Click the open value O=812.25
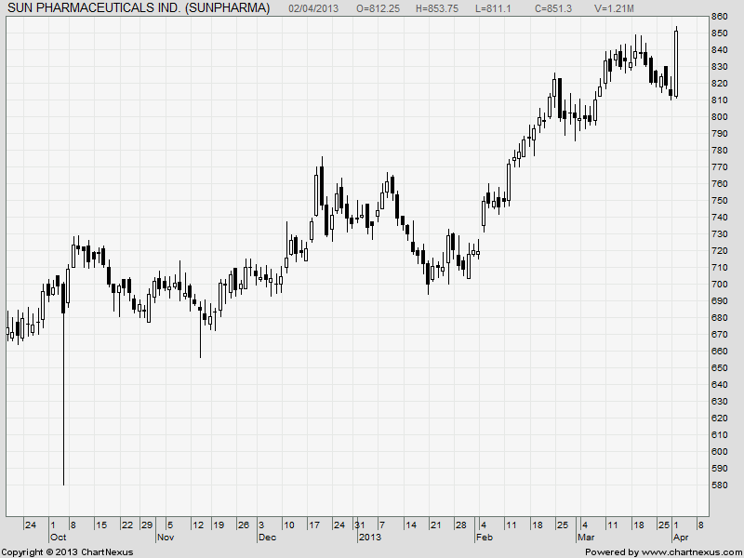The image size is (744, 558). tap(378, 8)
